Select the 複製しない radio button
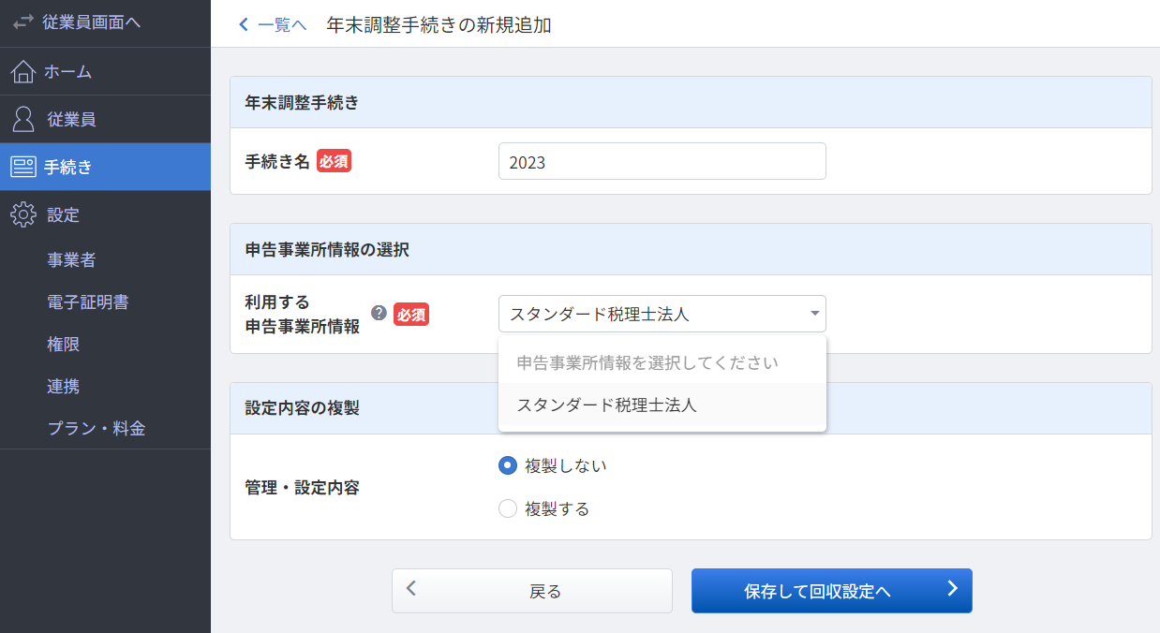The height and width of the screenshot is (633, 1160). (508, 465)
